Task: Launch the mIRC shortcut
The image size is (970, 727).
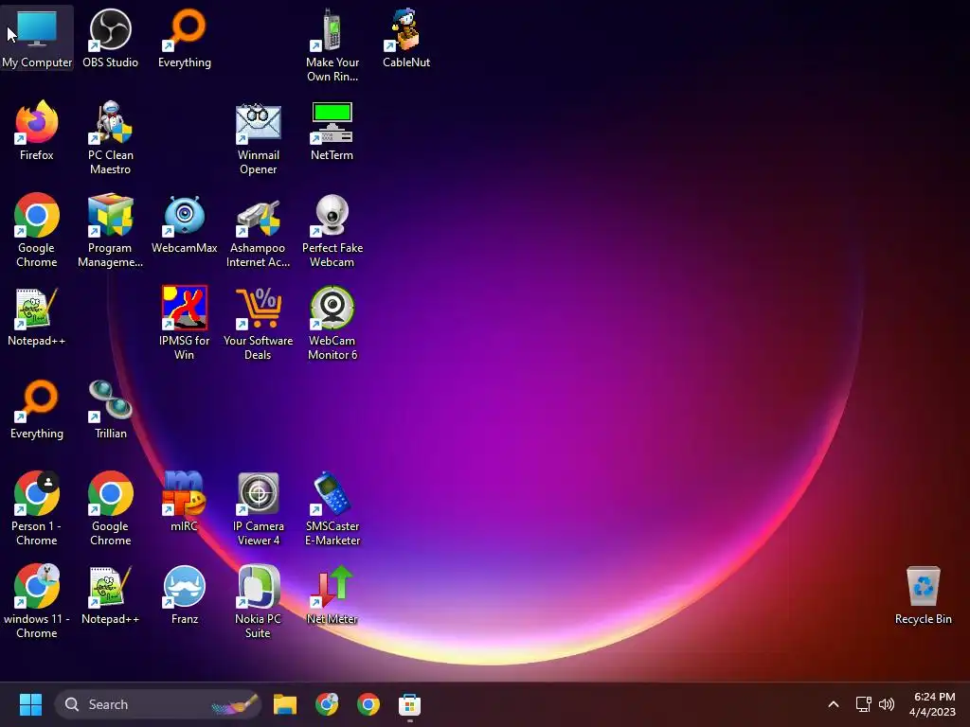Action: tap(185, 502)
